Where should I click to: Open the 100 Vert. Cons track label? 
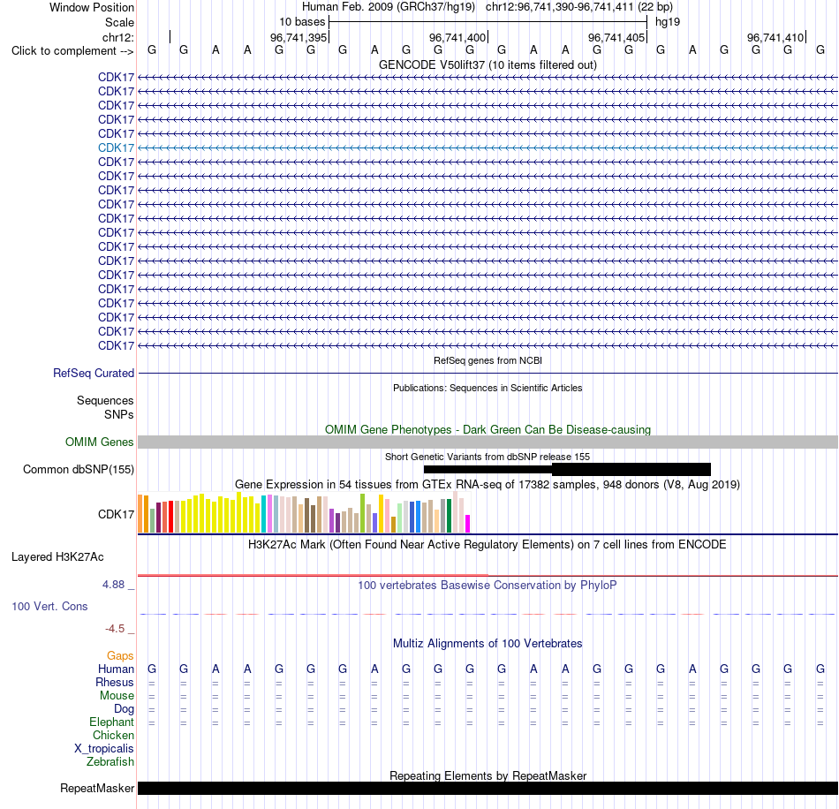pyautogui.click(x=49, y=606)
